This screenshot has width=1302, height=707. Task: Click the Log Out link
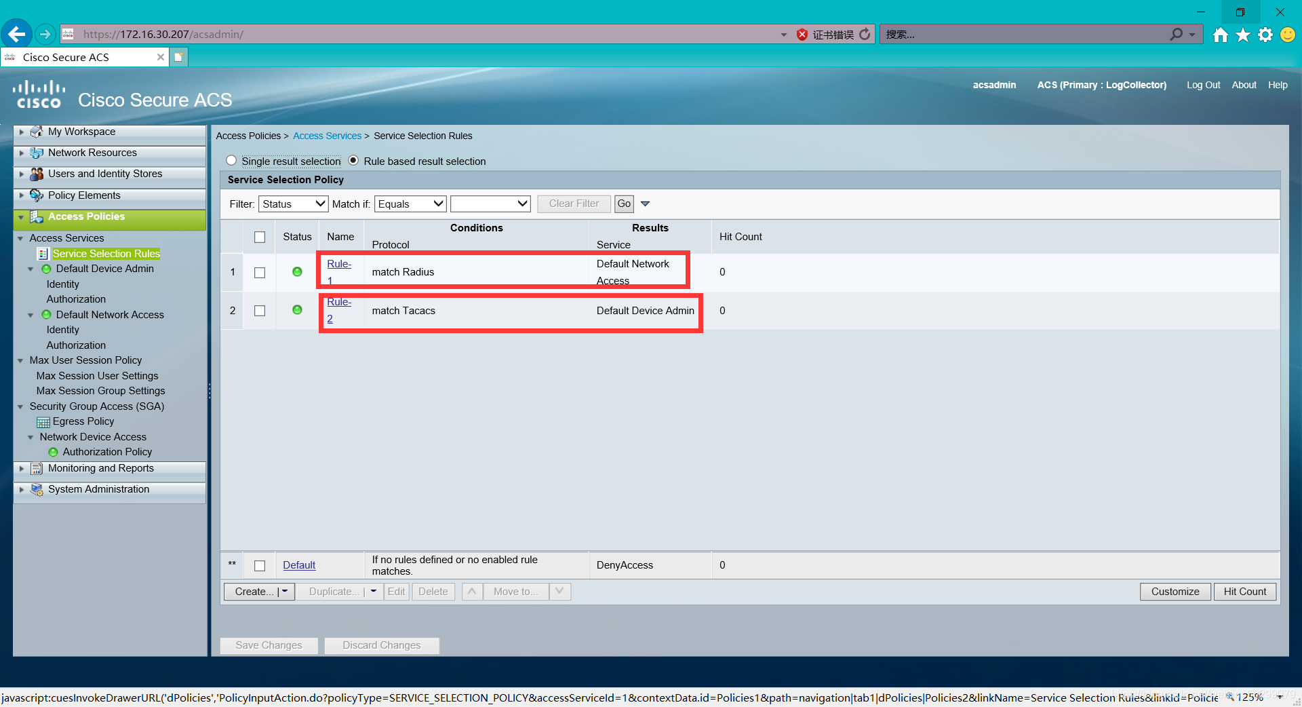[1203, 85]
